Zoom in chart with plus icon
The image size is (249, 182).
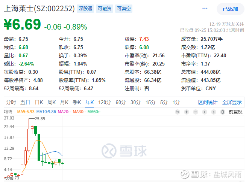pos(187,112)
